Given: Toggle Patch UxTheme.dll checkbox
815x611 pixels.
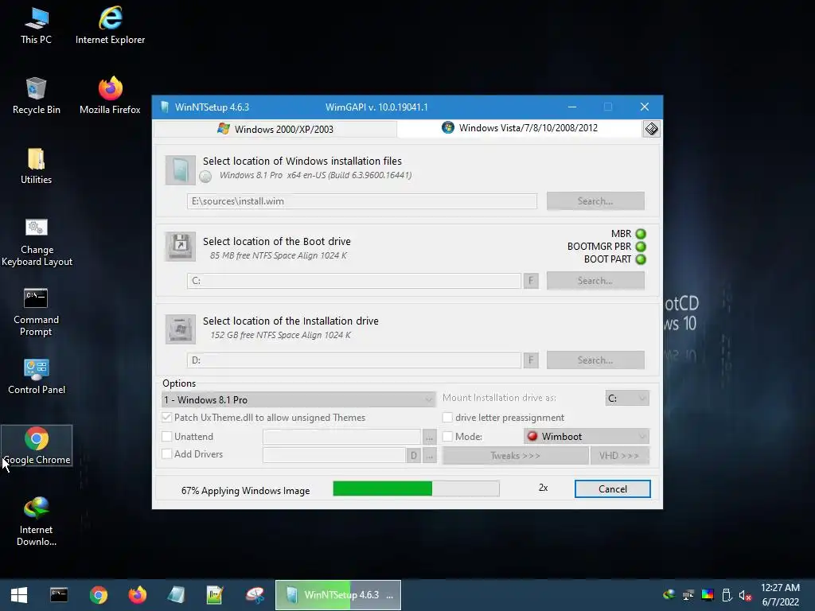Looking at the screenshot, I should (x=167, y=417).
